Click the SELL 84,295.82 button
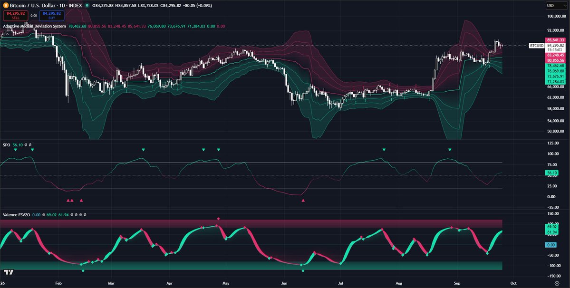 click(x=16, y=15)
